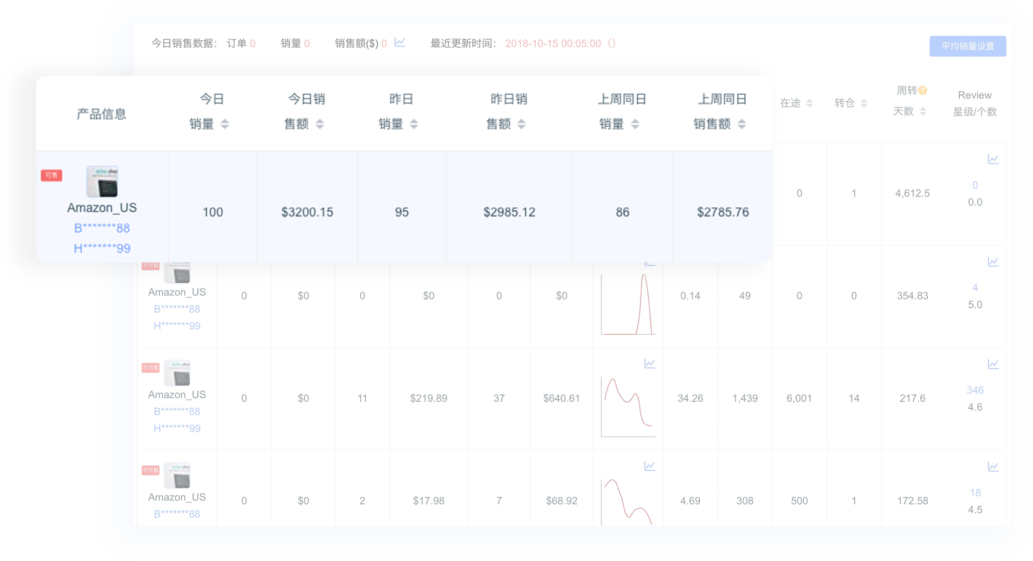Sort by 今日销量 column
1033x561 pixels.
tap(225, 124)
